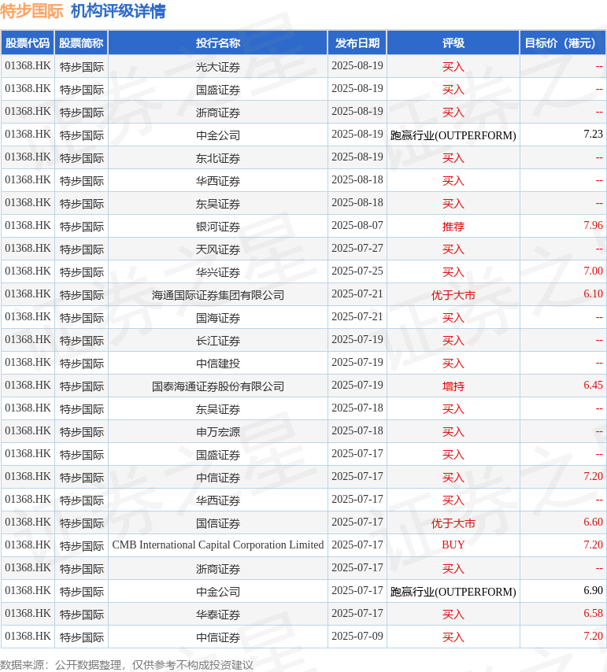Click the 长江证券 cell

218,340
